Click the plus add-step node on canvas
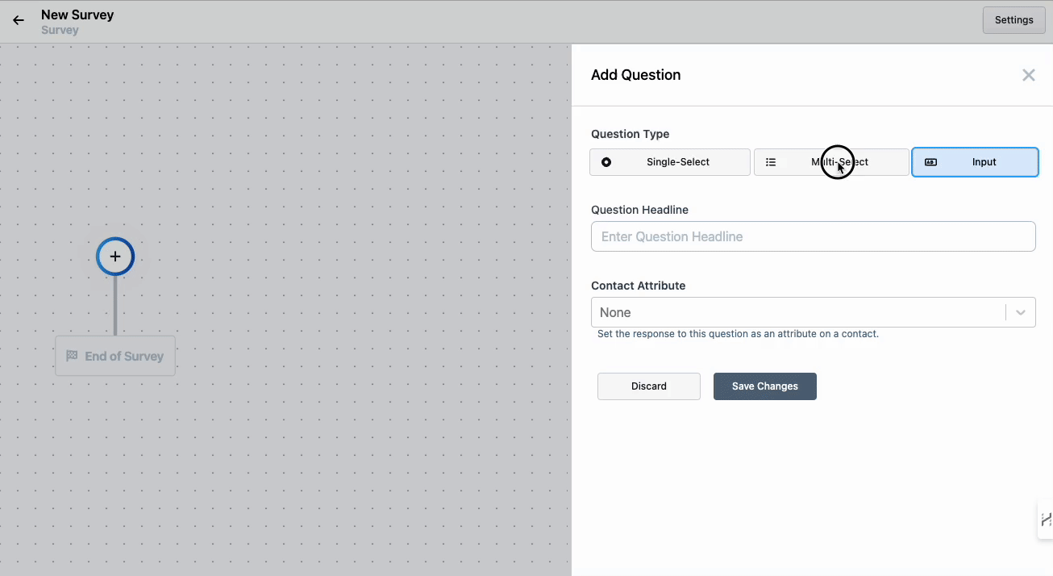Screen dimensions: 1053x576 tap(115, 257)
